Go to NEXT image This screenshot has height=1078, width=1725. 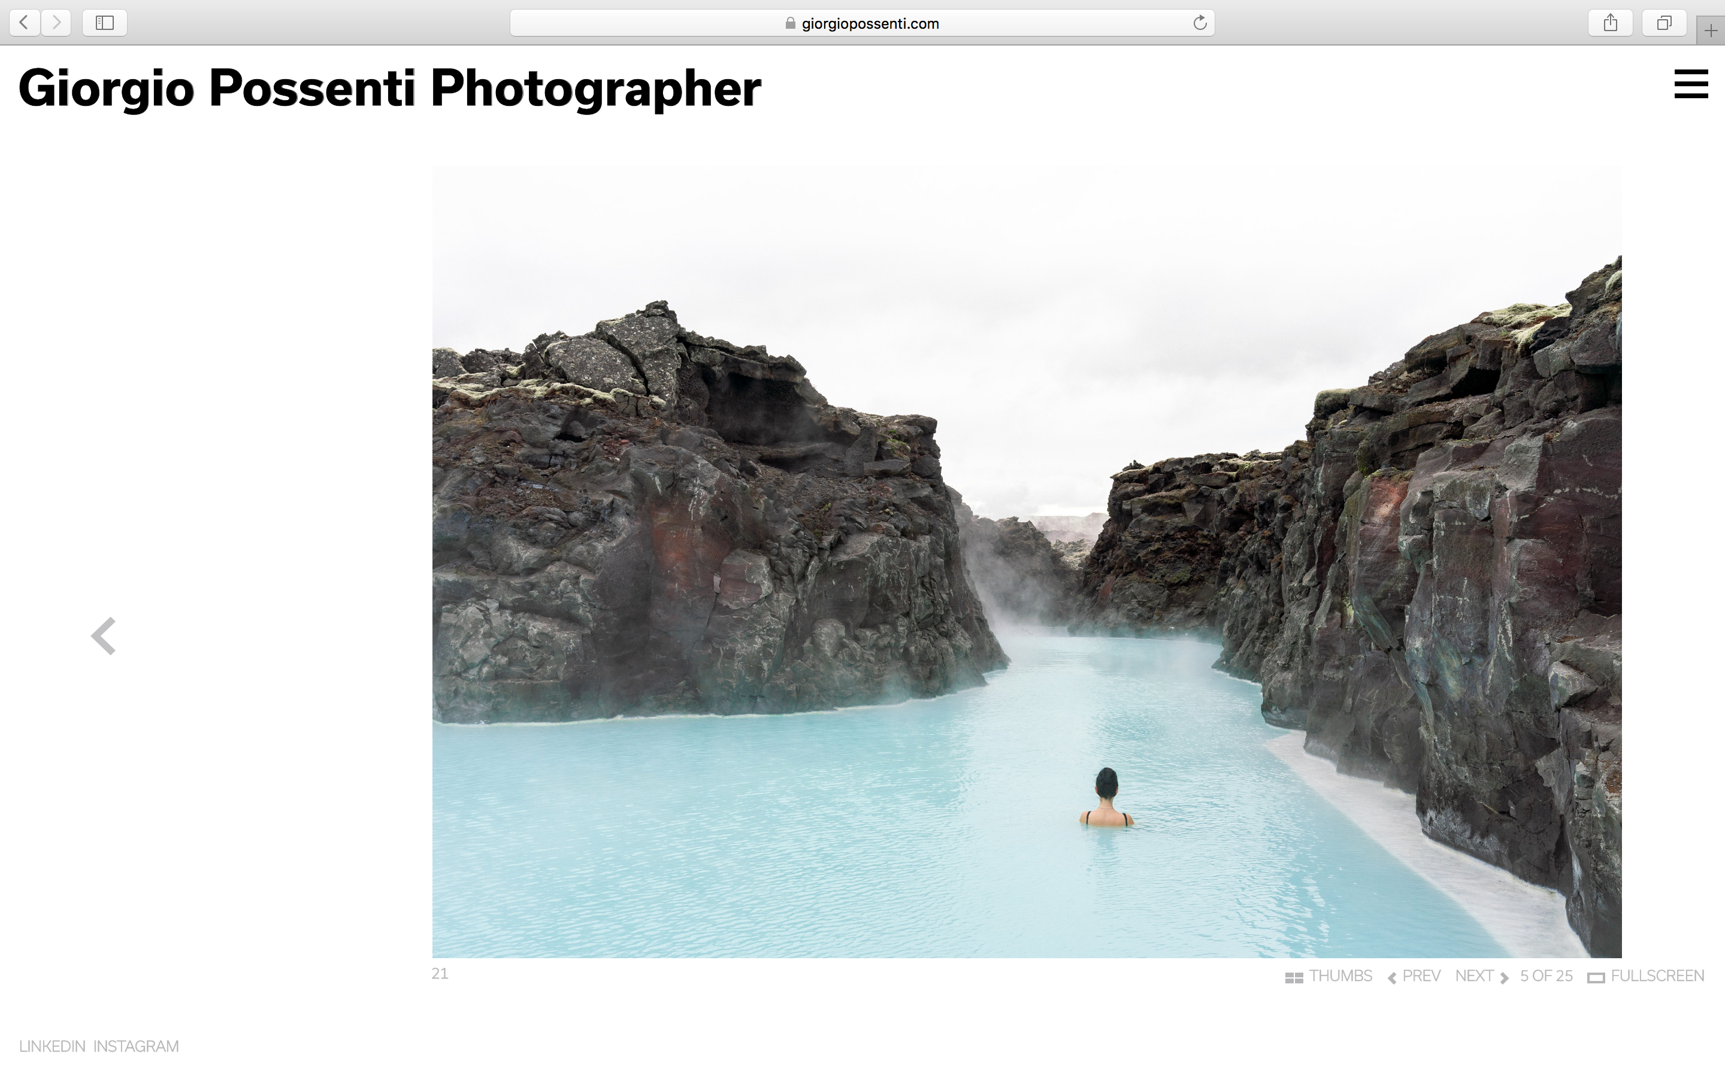(1482, 976)
